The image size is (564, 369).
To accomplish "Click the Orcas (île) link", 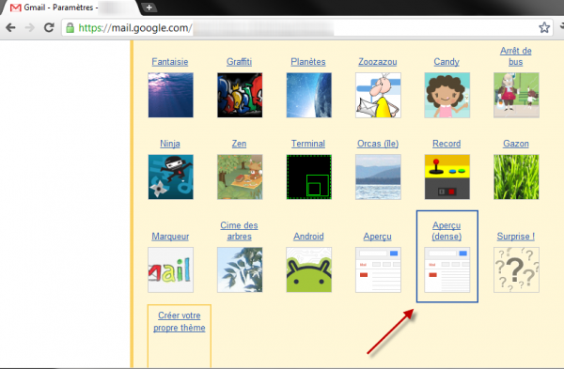I will tap(378, 144).
